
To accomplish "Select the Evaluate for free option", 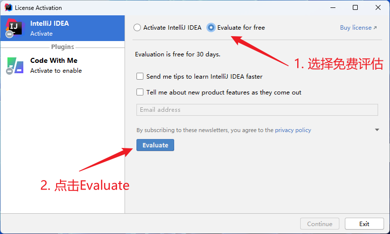I will coord(211,28).
